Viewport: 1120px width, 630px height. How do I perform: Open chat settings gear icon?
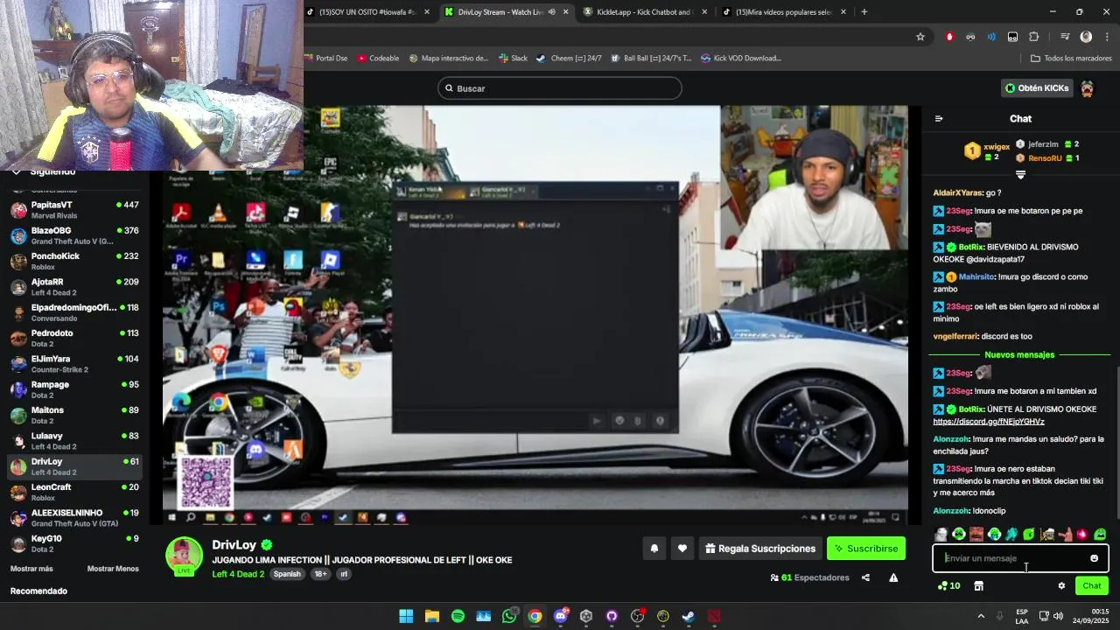1061,586
